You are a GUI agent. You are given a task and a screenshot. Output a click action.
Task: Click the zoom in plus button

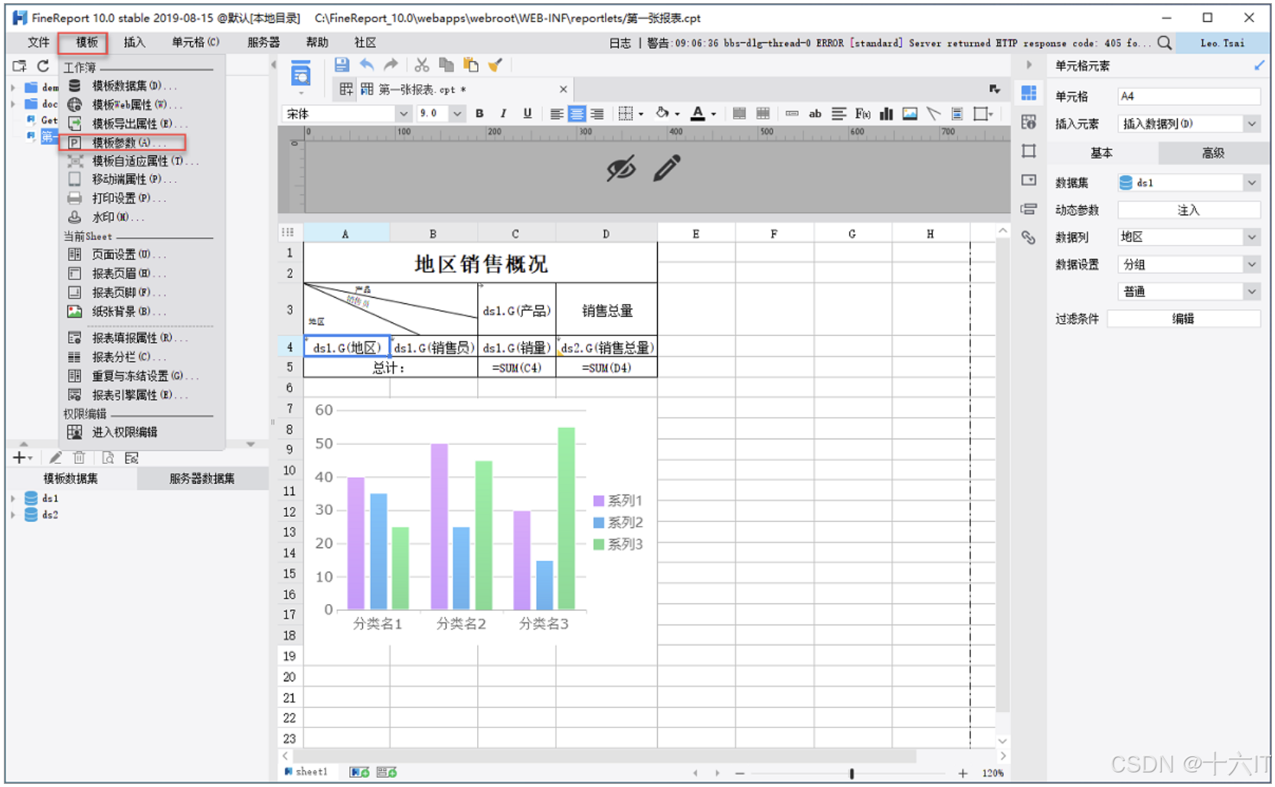click(x=963, y=773)
